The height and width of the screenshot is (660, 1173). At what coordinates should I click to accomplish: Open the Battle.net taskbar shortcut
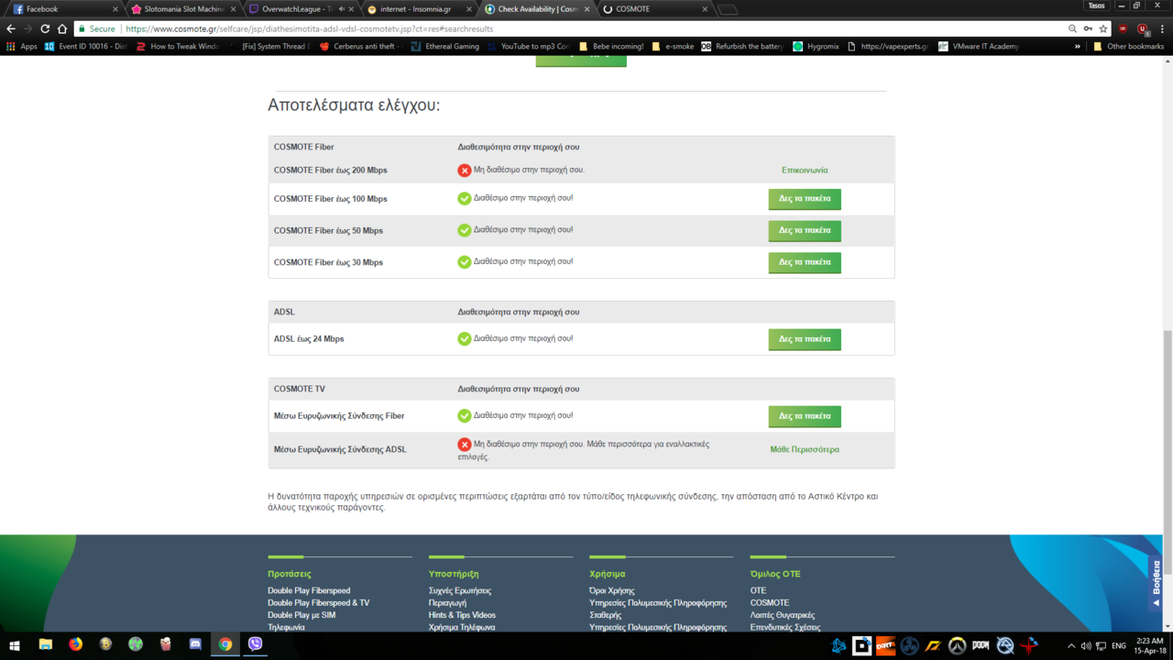[839, 646]
